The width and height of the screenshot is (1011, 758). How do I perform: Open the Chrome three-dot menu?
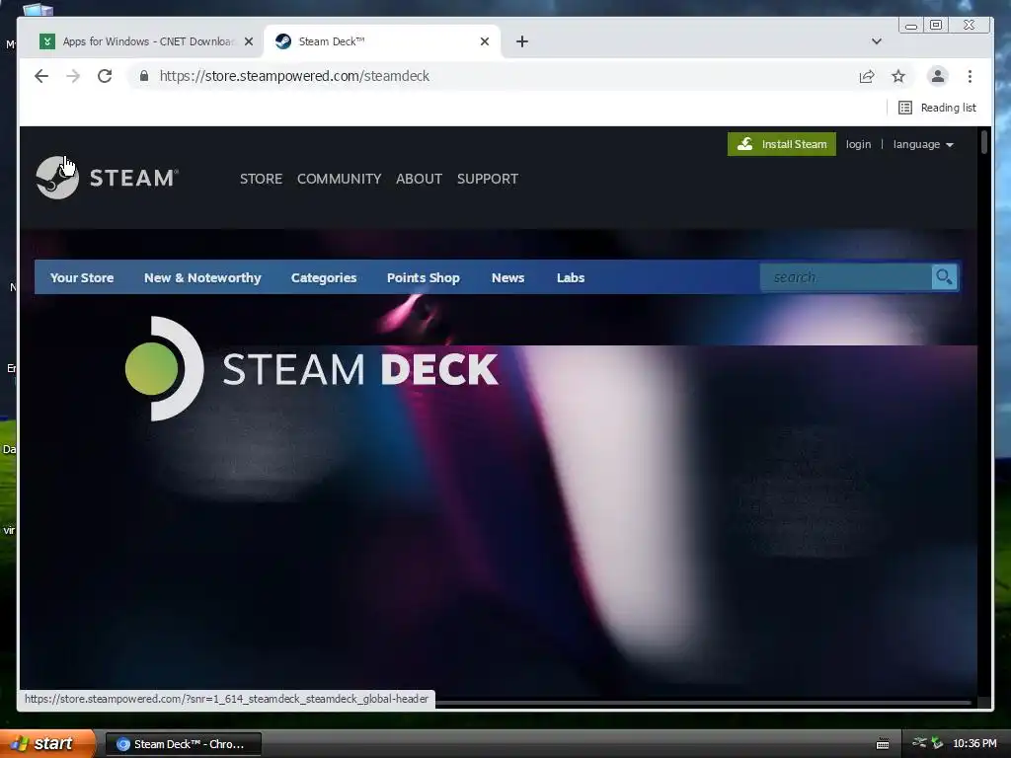coord(970,76)
